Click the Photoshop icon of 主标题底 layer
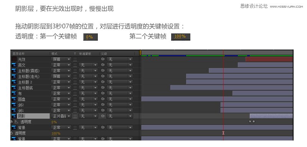307x147 pixels. 14,88
